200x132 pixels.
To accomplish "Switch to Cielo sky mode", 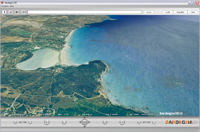I will click(x=192, y=12).
